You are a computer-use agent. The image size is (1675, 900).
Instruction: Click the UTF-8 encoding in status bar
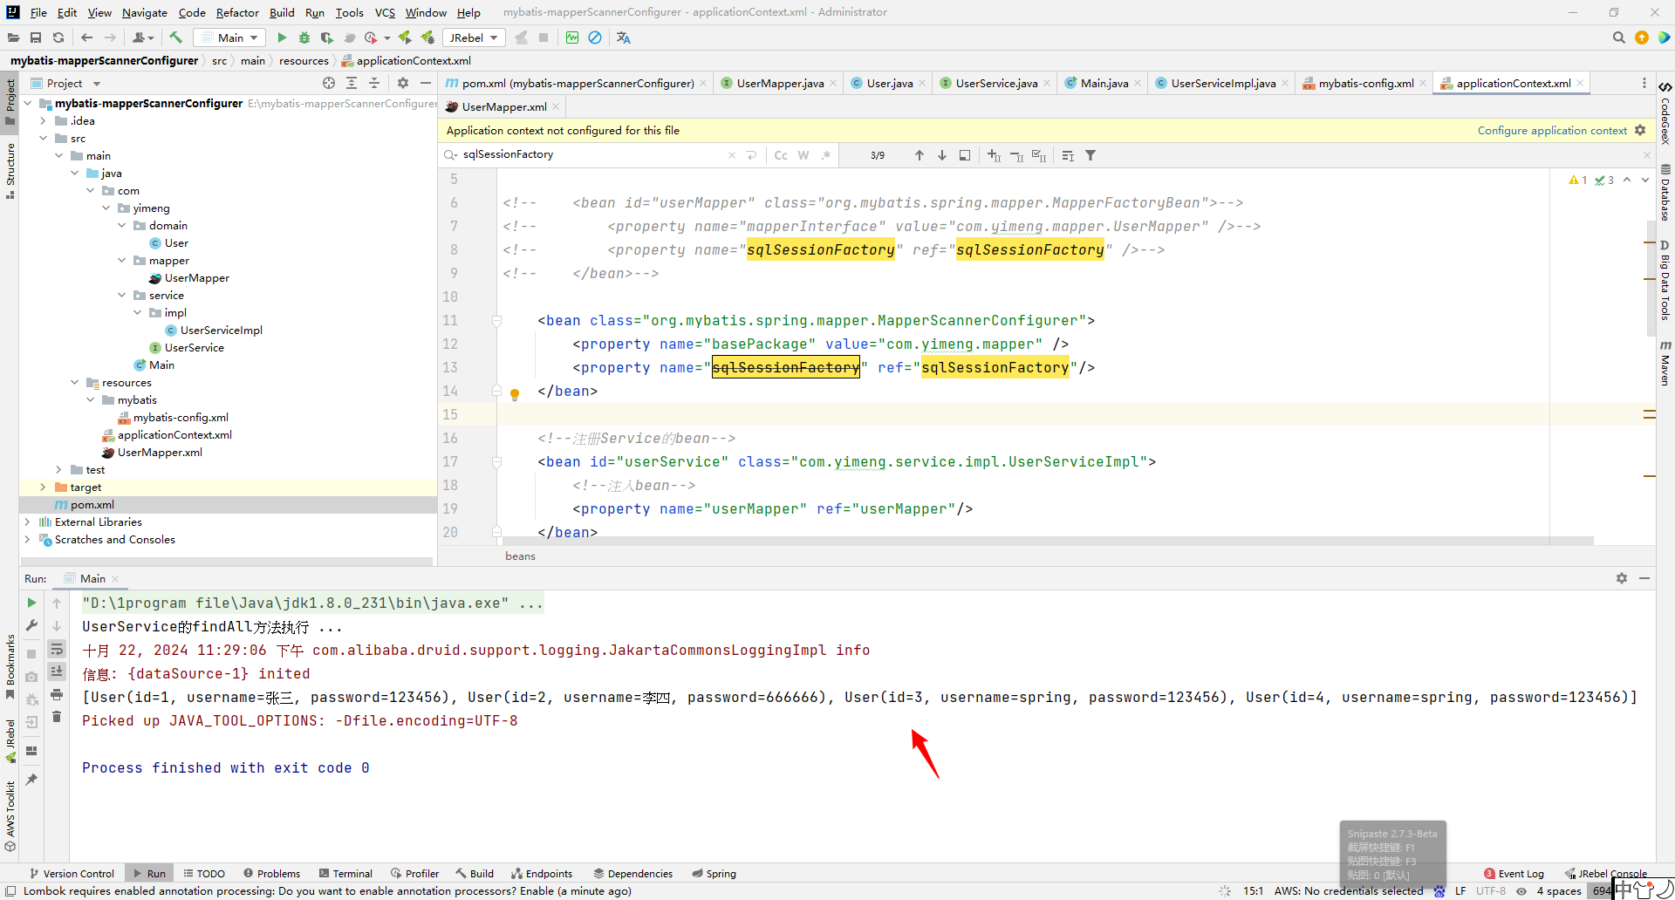click(1491, 890)
